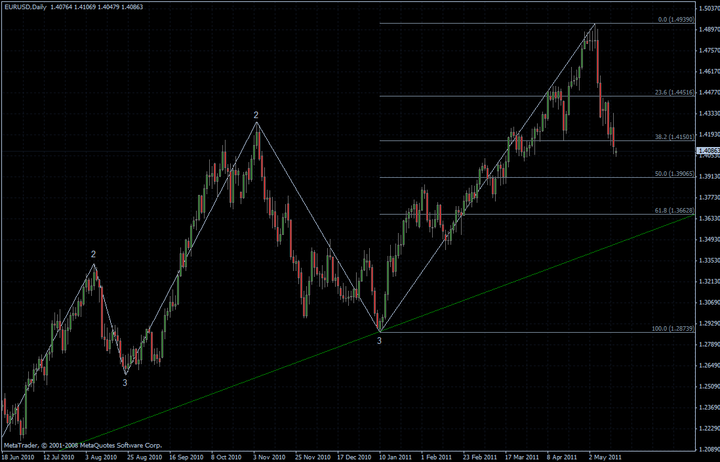The image size is (720, 462).
Task: Click the 3 Nov 2010 date label
Action: click(x=269, y=457)
